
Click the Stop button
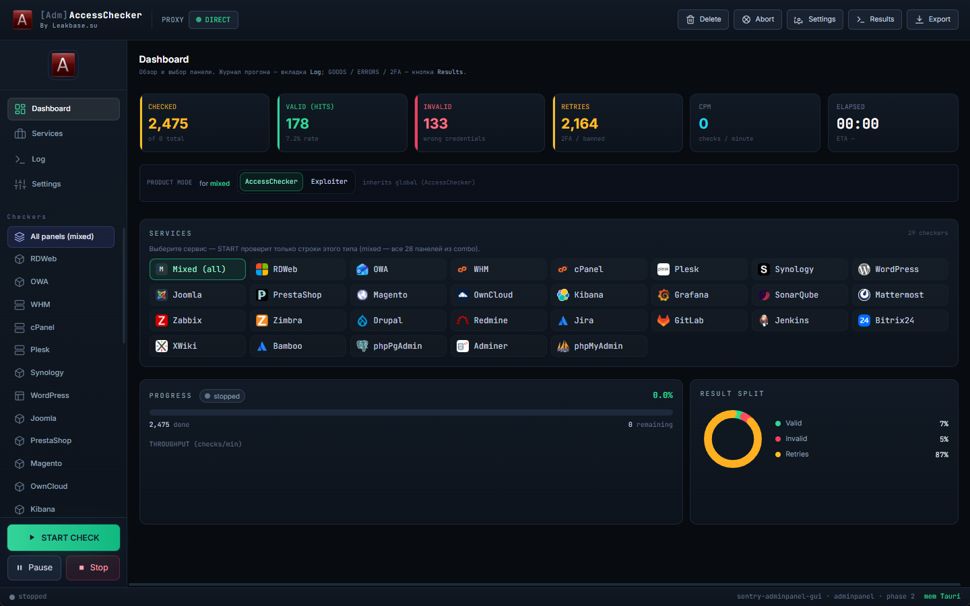93,568
